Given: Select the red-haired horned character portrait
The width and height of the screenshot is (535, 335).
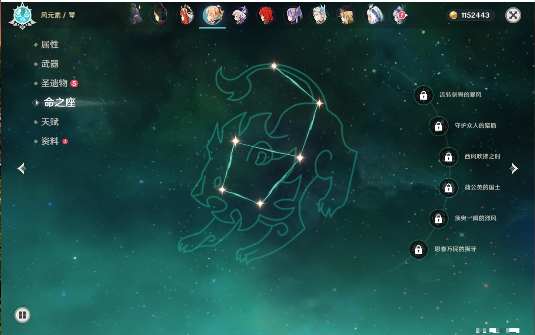Looking at the screenshot, I should 186,15.
